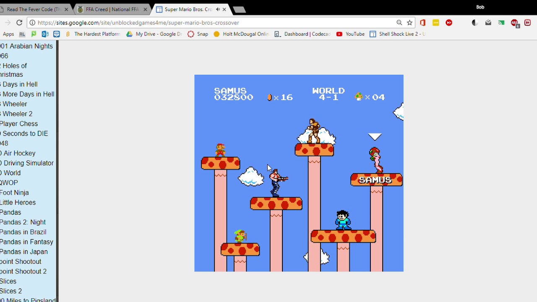Select the Mega Man character in game

pos(343,220)
